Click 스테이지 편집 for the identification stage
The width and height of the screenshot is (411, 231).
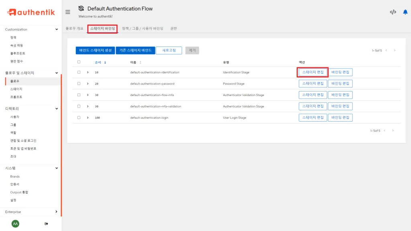click(x=313, y=72)
